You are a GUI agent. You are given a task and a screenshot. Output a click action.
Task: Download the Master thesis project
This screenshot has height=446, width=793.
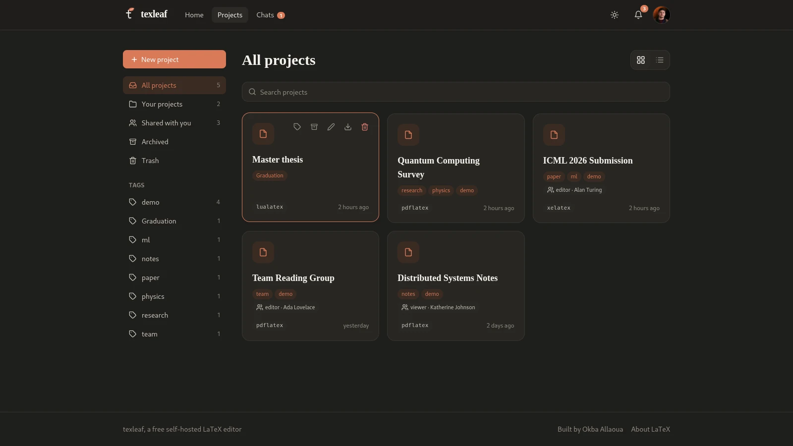[x=348, y=127]
